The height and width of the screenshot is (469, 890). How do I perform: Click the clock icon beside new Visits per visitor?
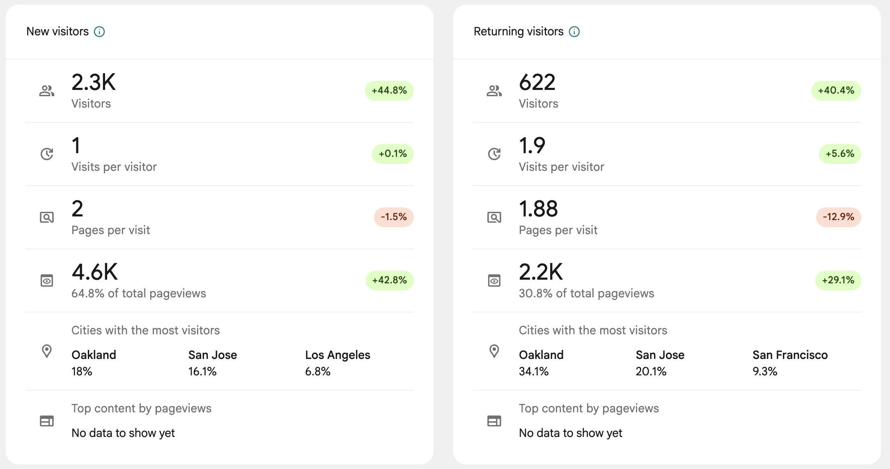(47, 154)
